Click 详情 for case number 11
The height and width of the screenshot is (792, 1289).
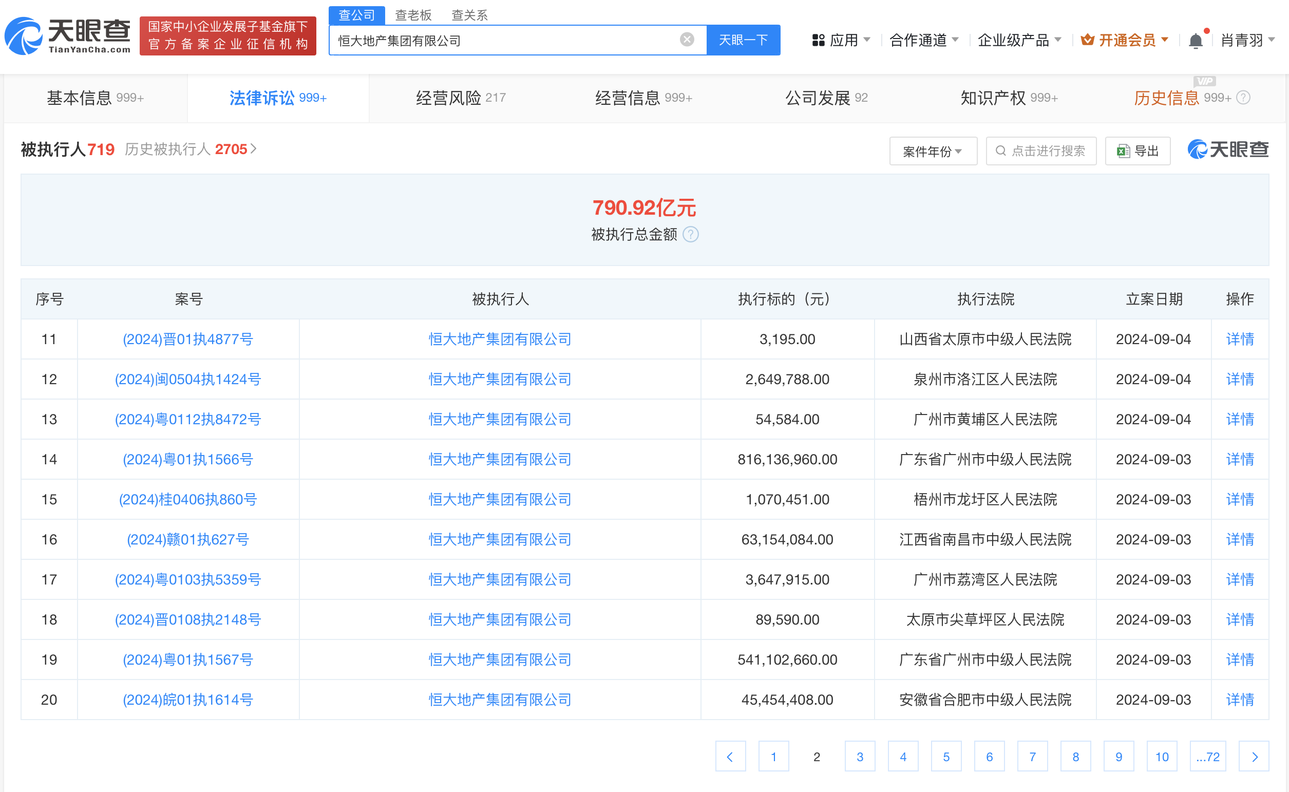click(1240, 339)
